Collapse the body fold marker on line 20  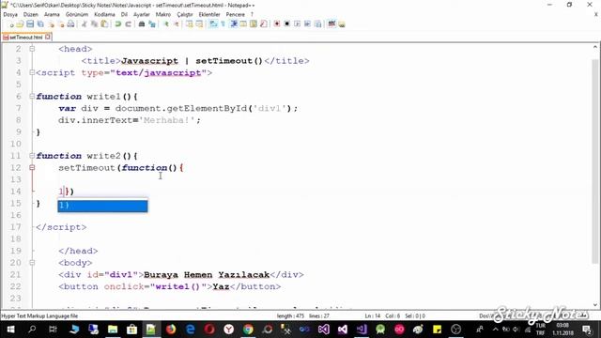pyautogui.click(x=32, y=263)
